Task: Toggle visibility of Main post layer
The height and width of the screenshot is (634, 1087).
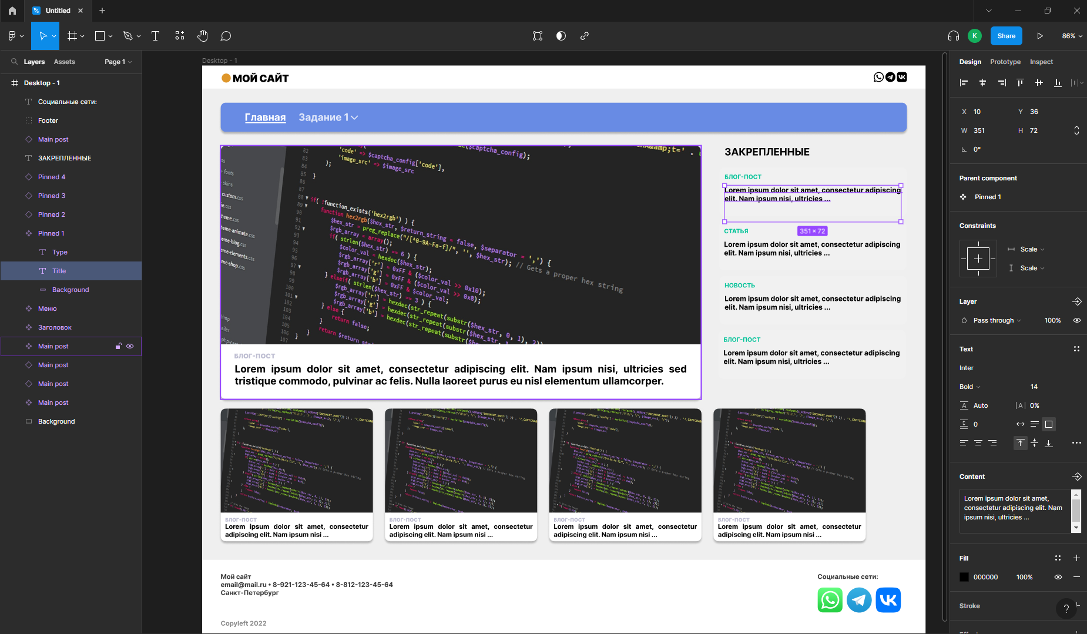Action: click(x=130, y=346)
